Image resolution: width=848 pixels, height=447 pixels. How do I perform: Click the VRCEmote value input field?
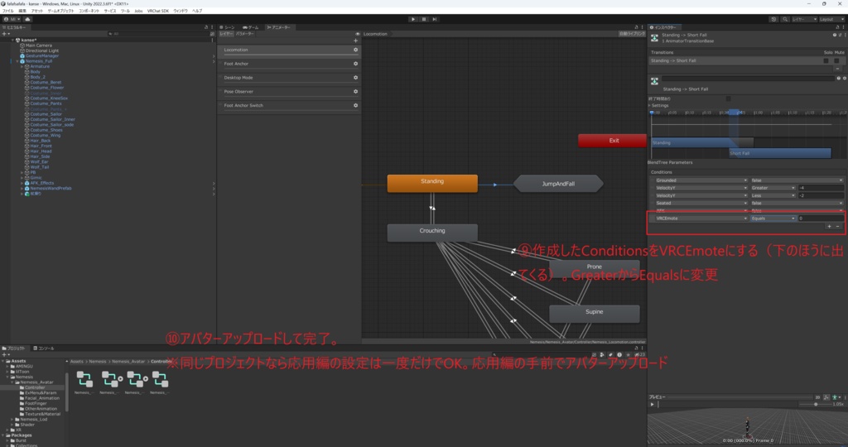[821, 219]
